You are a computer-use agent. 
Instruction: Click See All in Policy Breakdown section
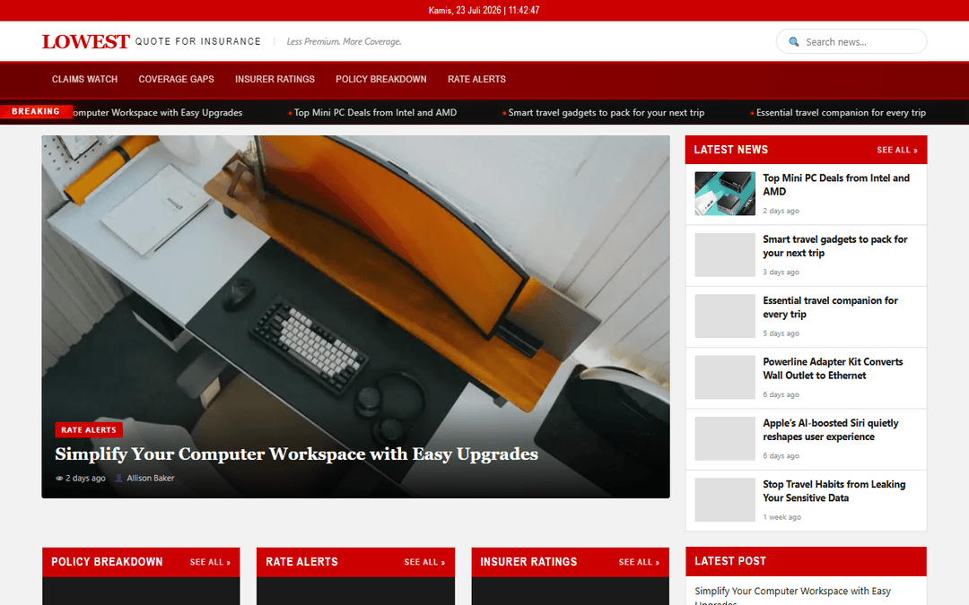[210, 562]
